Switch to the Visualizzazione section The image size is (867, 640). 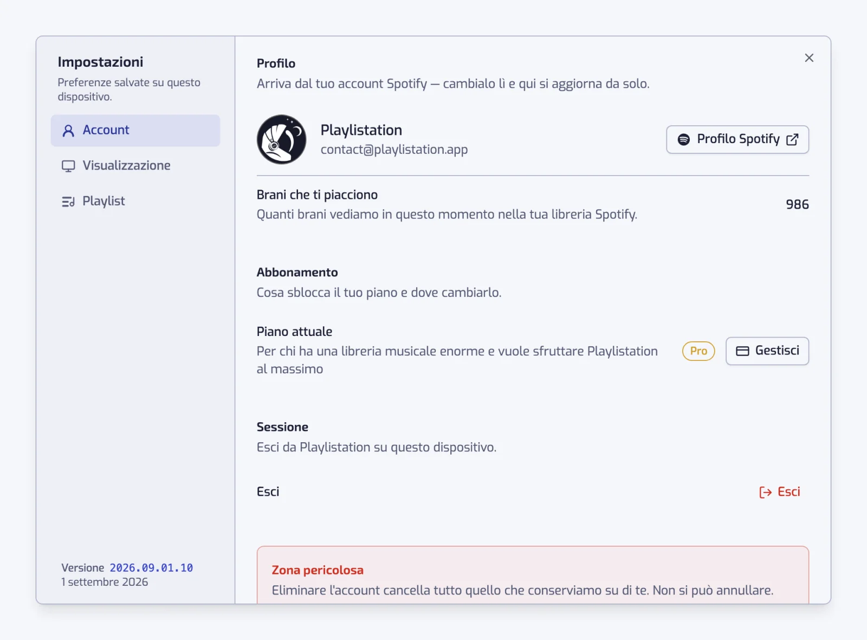click(135, 166)
